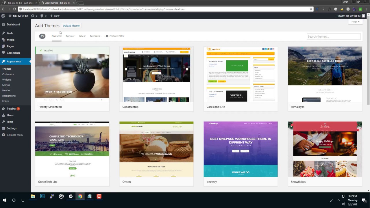Click the Search themes input field
Screen dimensions: 370x208
334,36
